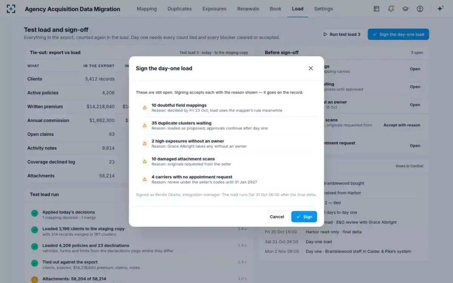Cancel the sign dialog
453x283 pixels.
(x=277, y=217)
